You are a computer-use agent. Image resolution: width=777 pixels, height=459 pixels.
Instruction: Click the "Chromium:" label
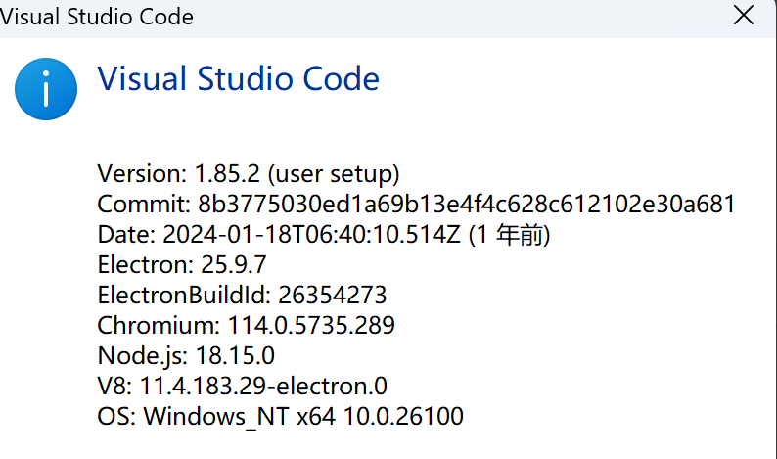pyautogui.click(x=160, y=325)
